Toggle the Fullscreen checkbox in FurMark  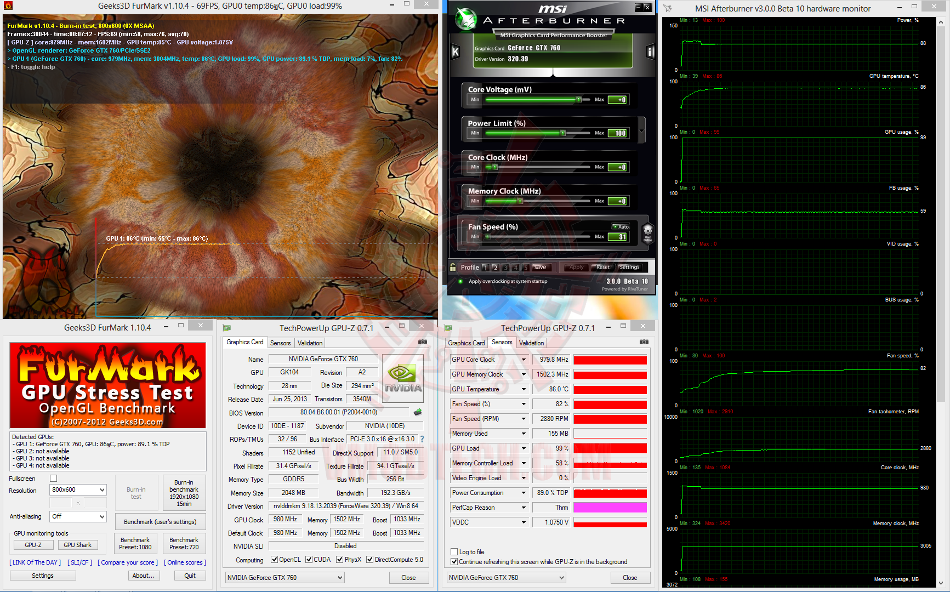pos(54,479)
